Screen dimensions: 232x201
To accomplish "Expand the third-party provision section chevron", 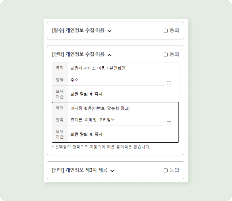I will [x=112, y=171].
